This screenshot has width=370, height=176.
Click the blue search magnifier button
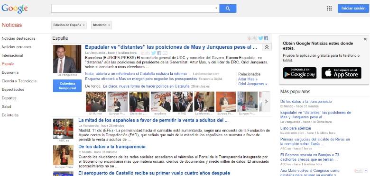(x=228, y=9)
